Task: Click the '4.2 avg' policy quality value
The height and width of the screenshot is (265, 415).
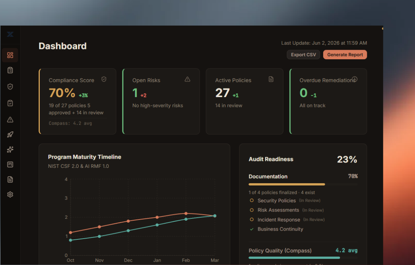Action: [x=346, y=250]
